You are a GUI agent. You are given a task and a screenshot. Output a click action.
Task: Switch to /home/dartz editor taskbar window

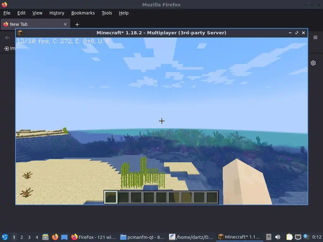point(191,237)
